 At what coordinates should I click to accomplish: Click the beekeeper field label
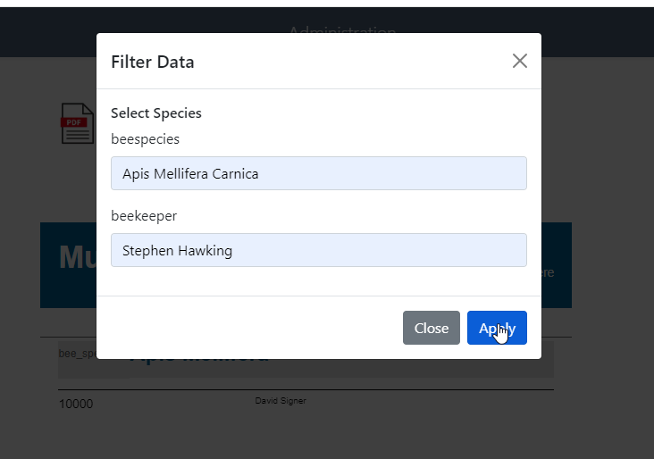coord(144,216)
